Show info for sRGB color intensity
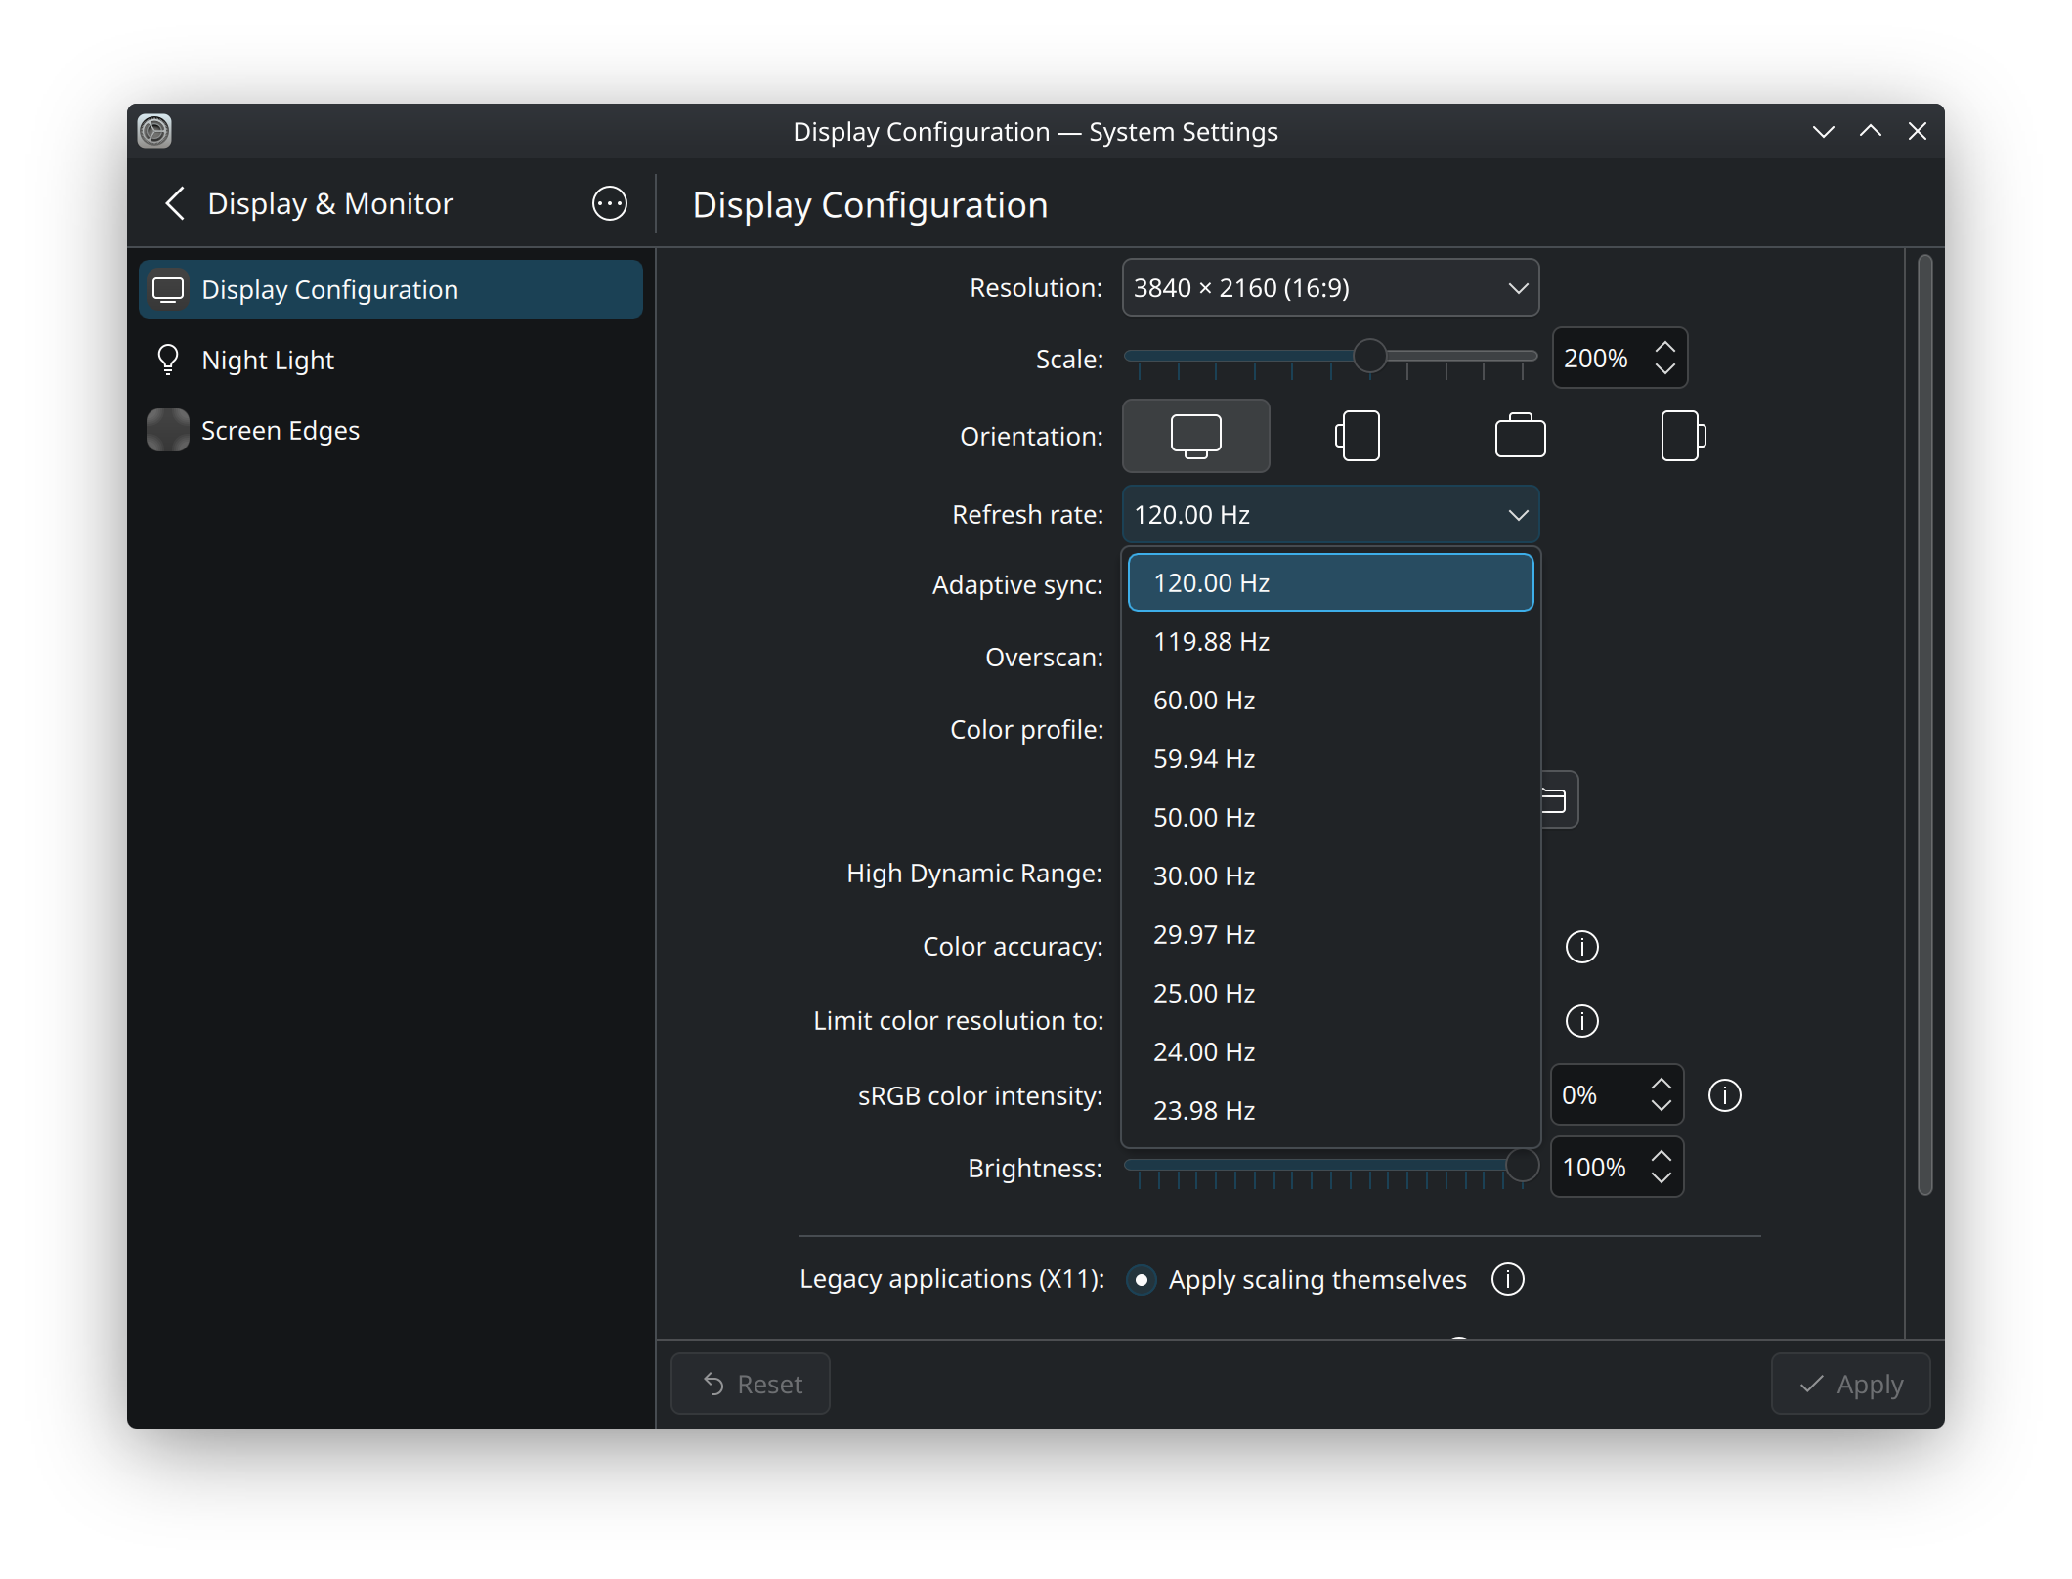 (x=1724, y=1095)
